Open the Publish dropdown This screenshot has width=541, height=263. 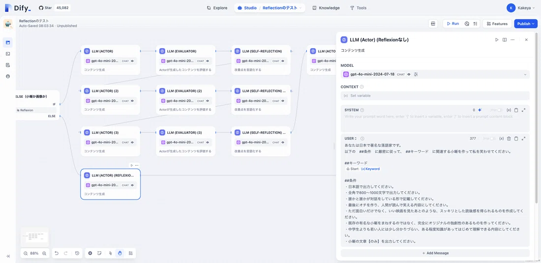pos(525,24)
